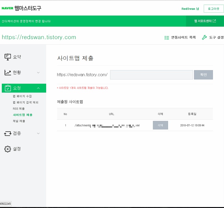Click the wrench icon for 도구 설정
Viewport: 224px width, 208px height.
204,38
